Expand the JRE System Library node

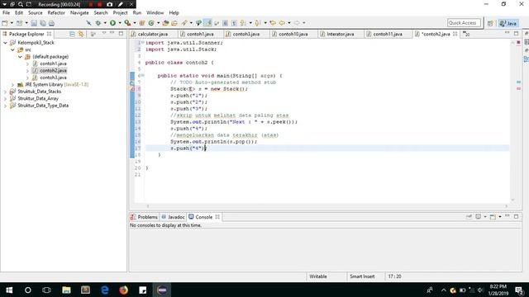tap(12, 84)
